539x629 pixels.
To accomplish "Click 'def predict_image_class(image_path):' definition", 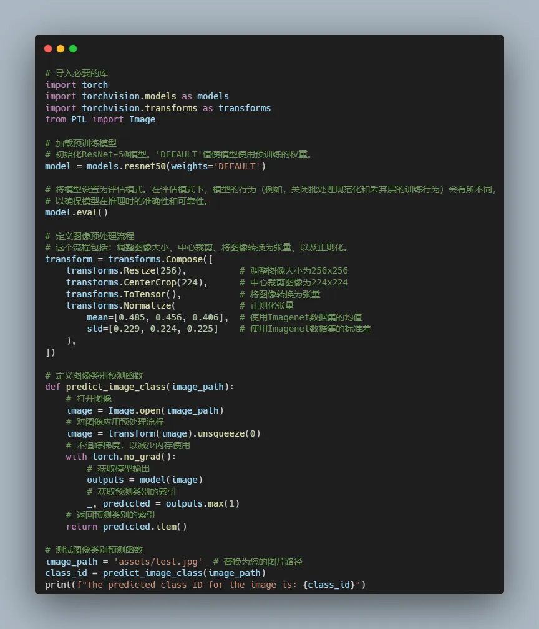I will (140, 387).
